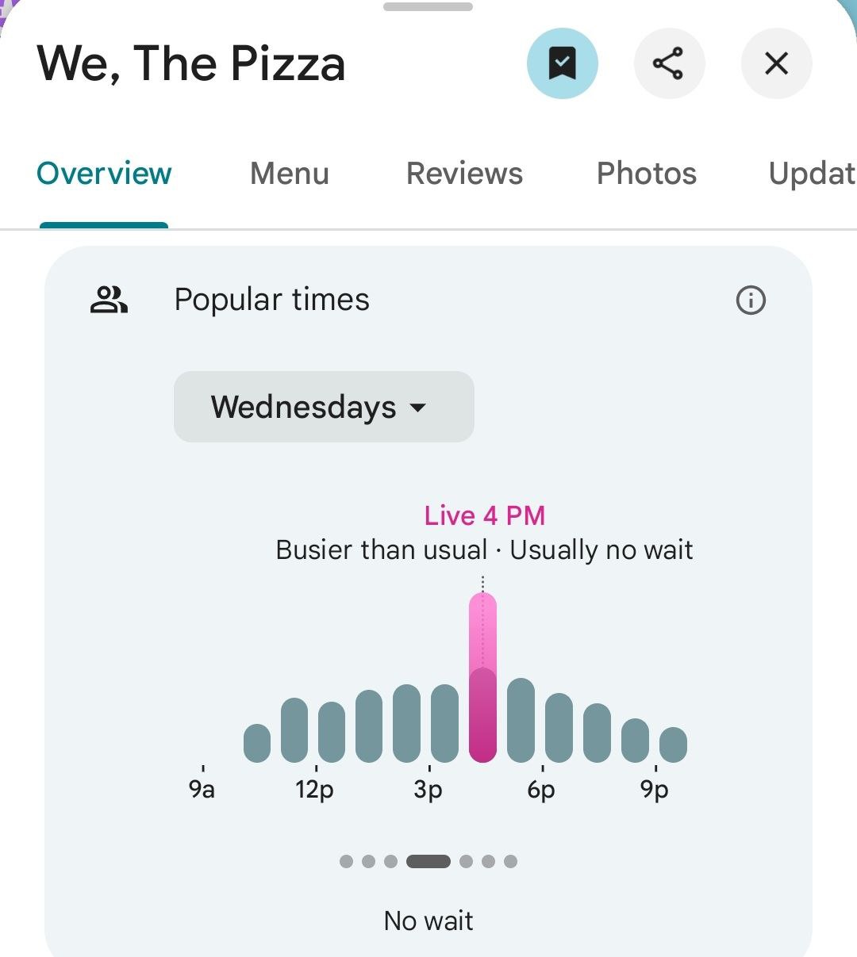The width and height of the screenshot is (857, 957).
Task: Open the Reviews tab
Action: click(x=464, y=174)
